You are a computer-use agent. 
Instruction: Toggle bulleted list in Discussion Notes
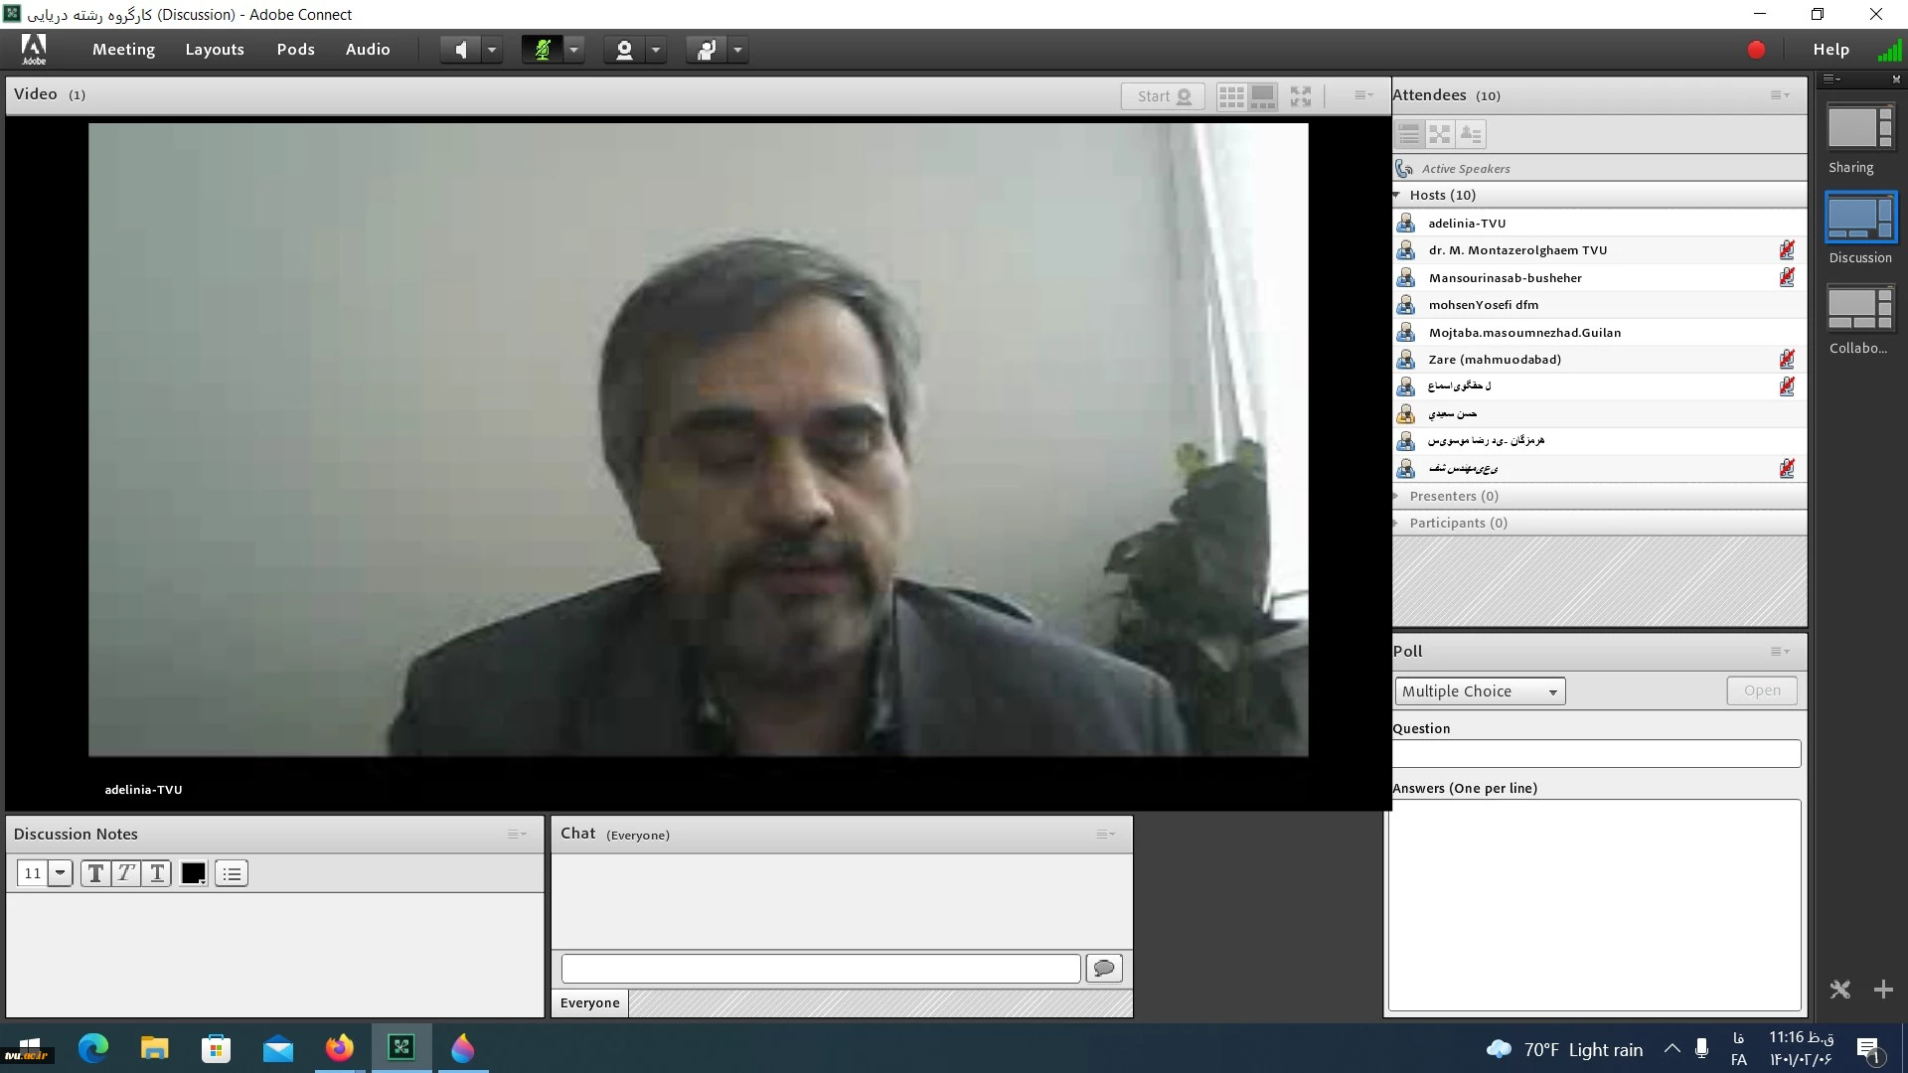(x=232, y=873)
